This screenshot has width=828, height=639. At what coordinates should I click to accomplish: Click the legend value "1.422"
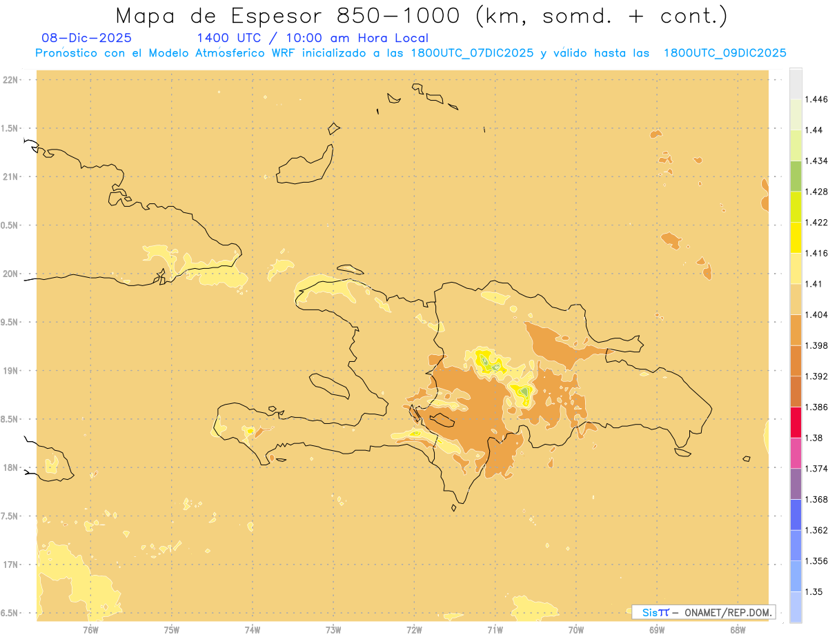[x=816, y=223]
